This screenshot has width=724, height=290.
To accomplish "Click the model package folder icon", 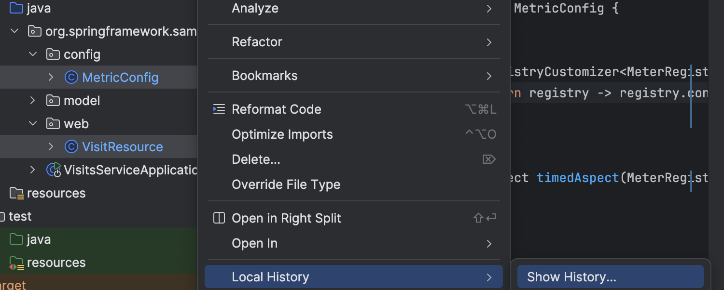I will coord(53,101).
